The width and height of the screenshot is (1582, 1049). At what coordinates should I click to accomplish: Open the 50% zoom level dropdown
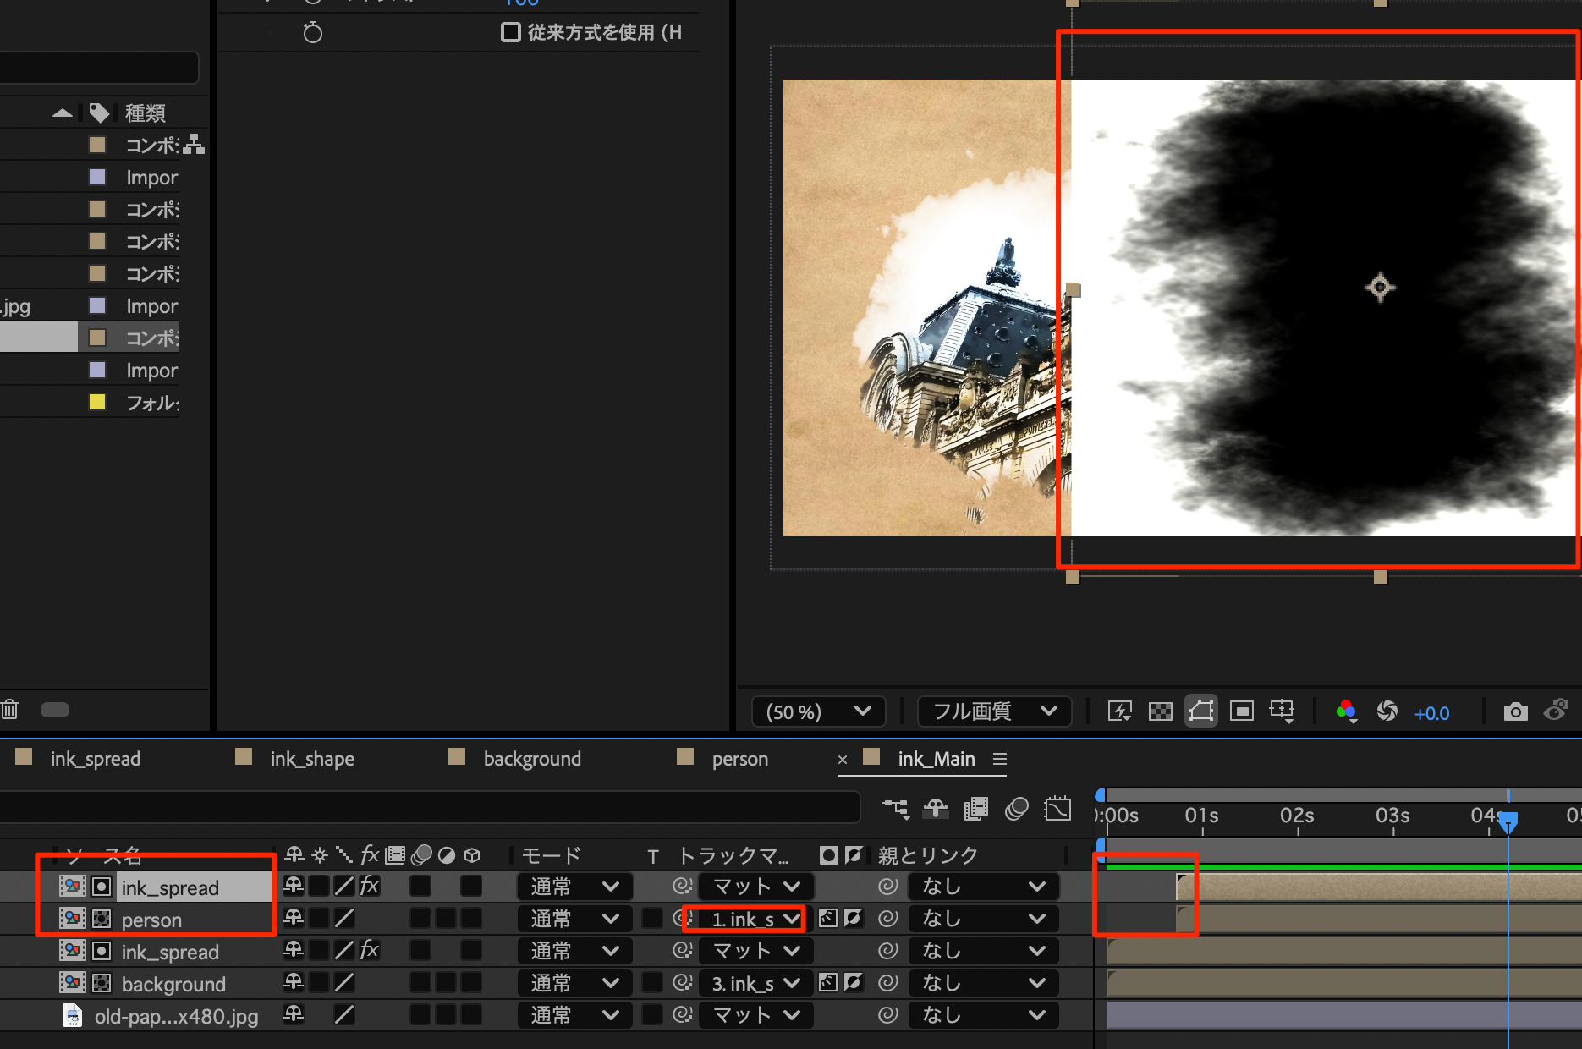[x=818, y=711]
